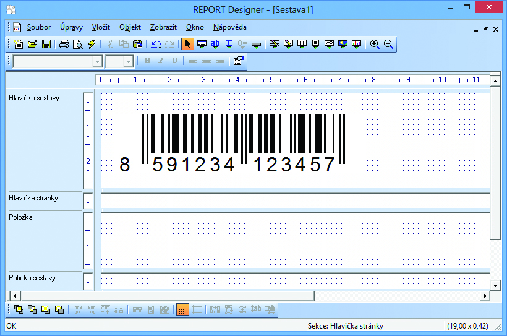This screenshot has width=507, height=336.
Task: Open the Soubor menu
Action: pyautogui.click(x=39, y=27)
